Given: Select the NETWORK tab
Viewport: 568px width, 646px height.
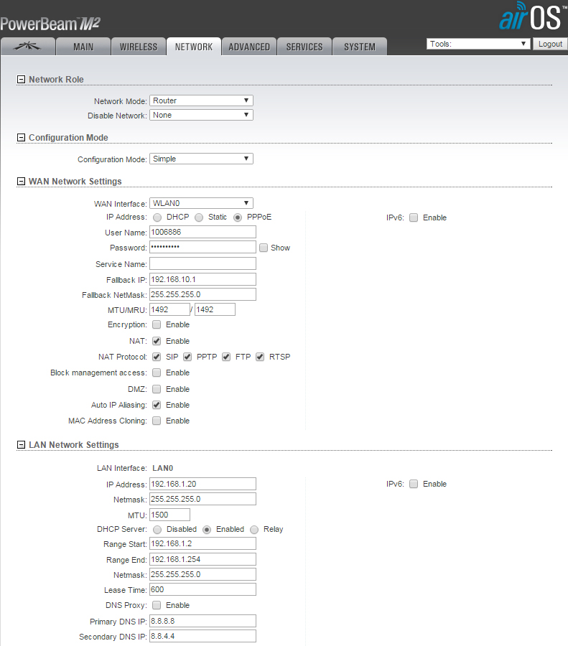Looking at the screenshot, I should pos(194,47).
